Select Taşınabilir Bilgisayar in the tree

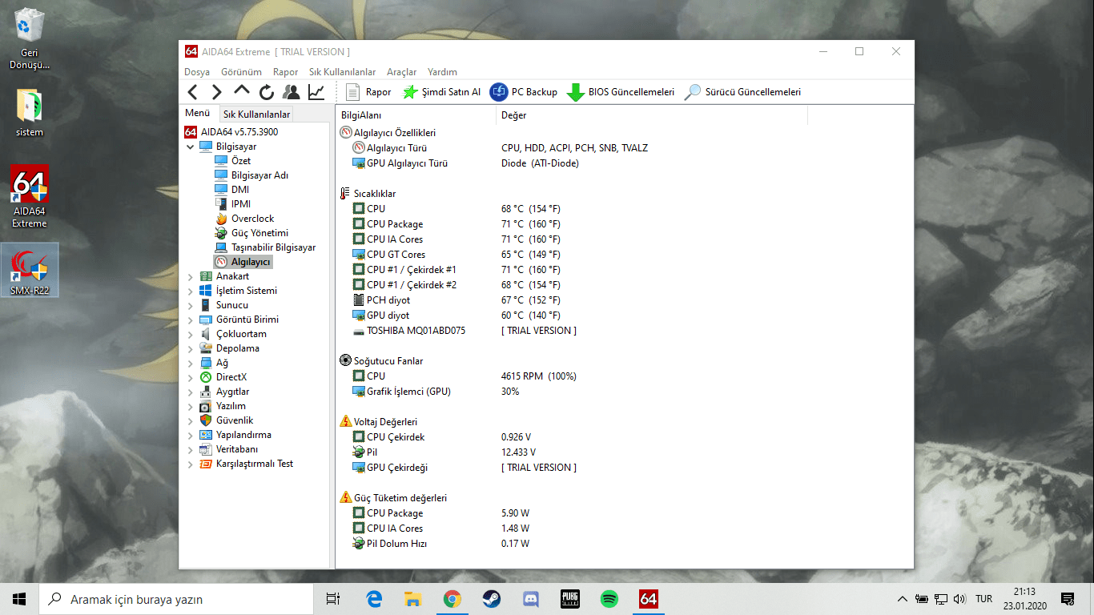(273, 247)
